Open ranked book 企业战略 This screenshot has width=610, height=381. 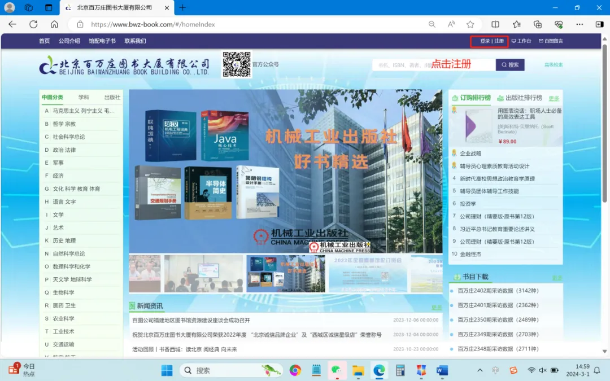pyautogui.click(x=470, y=154)
